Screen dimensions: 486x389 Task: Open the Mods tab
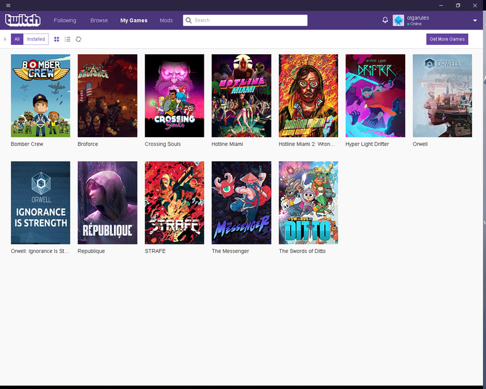(166, 20)
